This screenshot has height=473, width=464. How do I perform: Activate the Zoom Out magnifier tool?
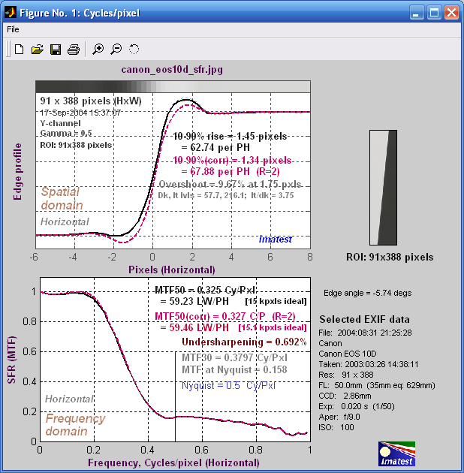(116, 49)
